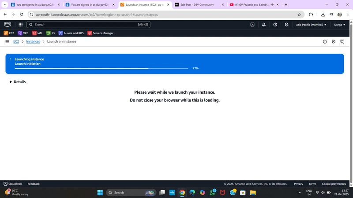The image size is (353, 198).
Task: Click the launch progress bar at 77%
Action: tap(101, 68)
